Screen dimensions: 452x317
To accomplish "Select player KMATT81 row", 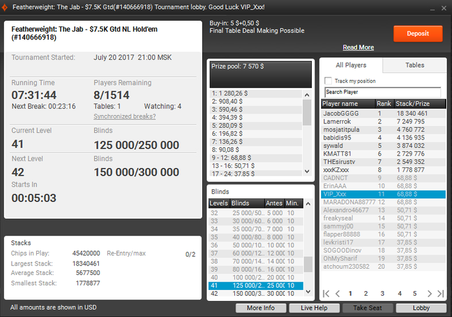I will 383,154.
